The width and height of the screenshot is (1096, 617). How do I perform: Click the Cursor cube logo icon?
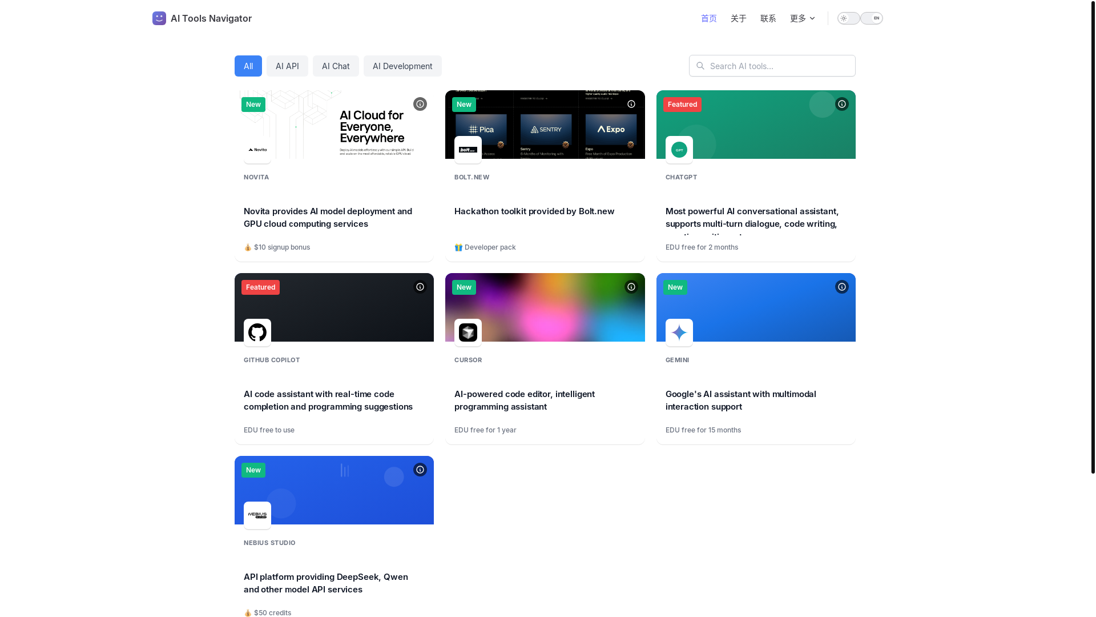[x=468, y=332]
